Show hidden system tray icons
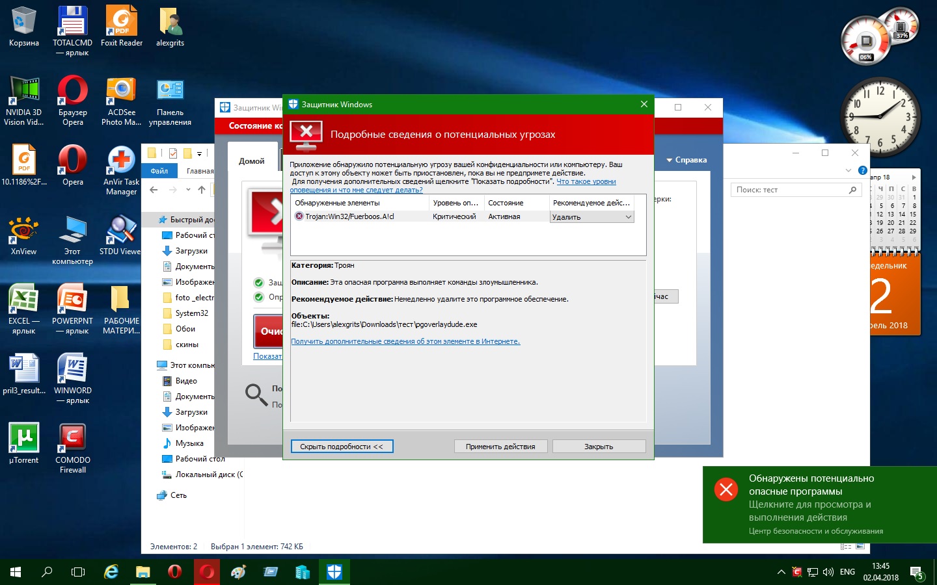This screenshot has height=585, width=937. coord(781,573)
